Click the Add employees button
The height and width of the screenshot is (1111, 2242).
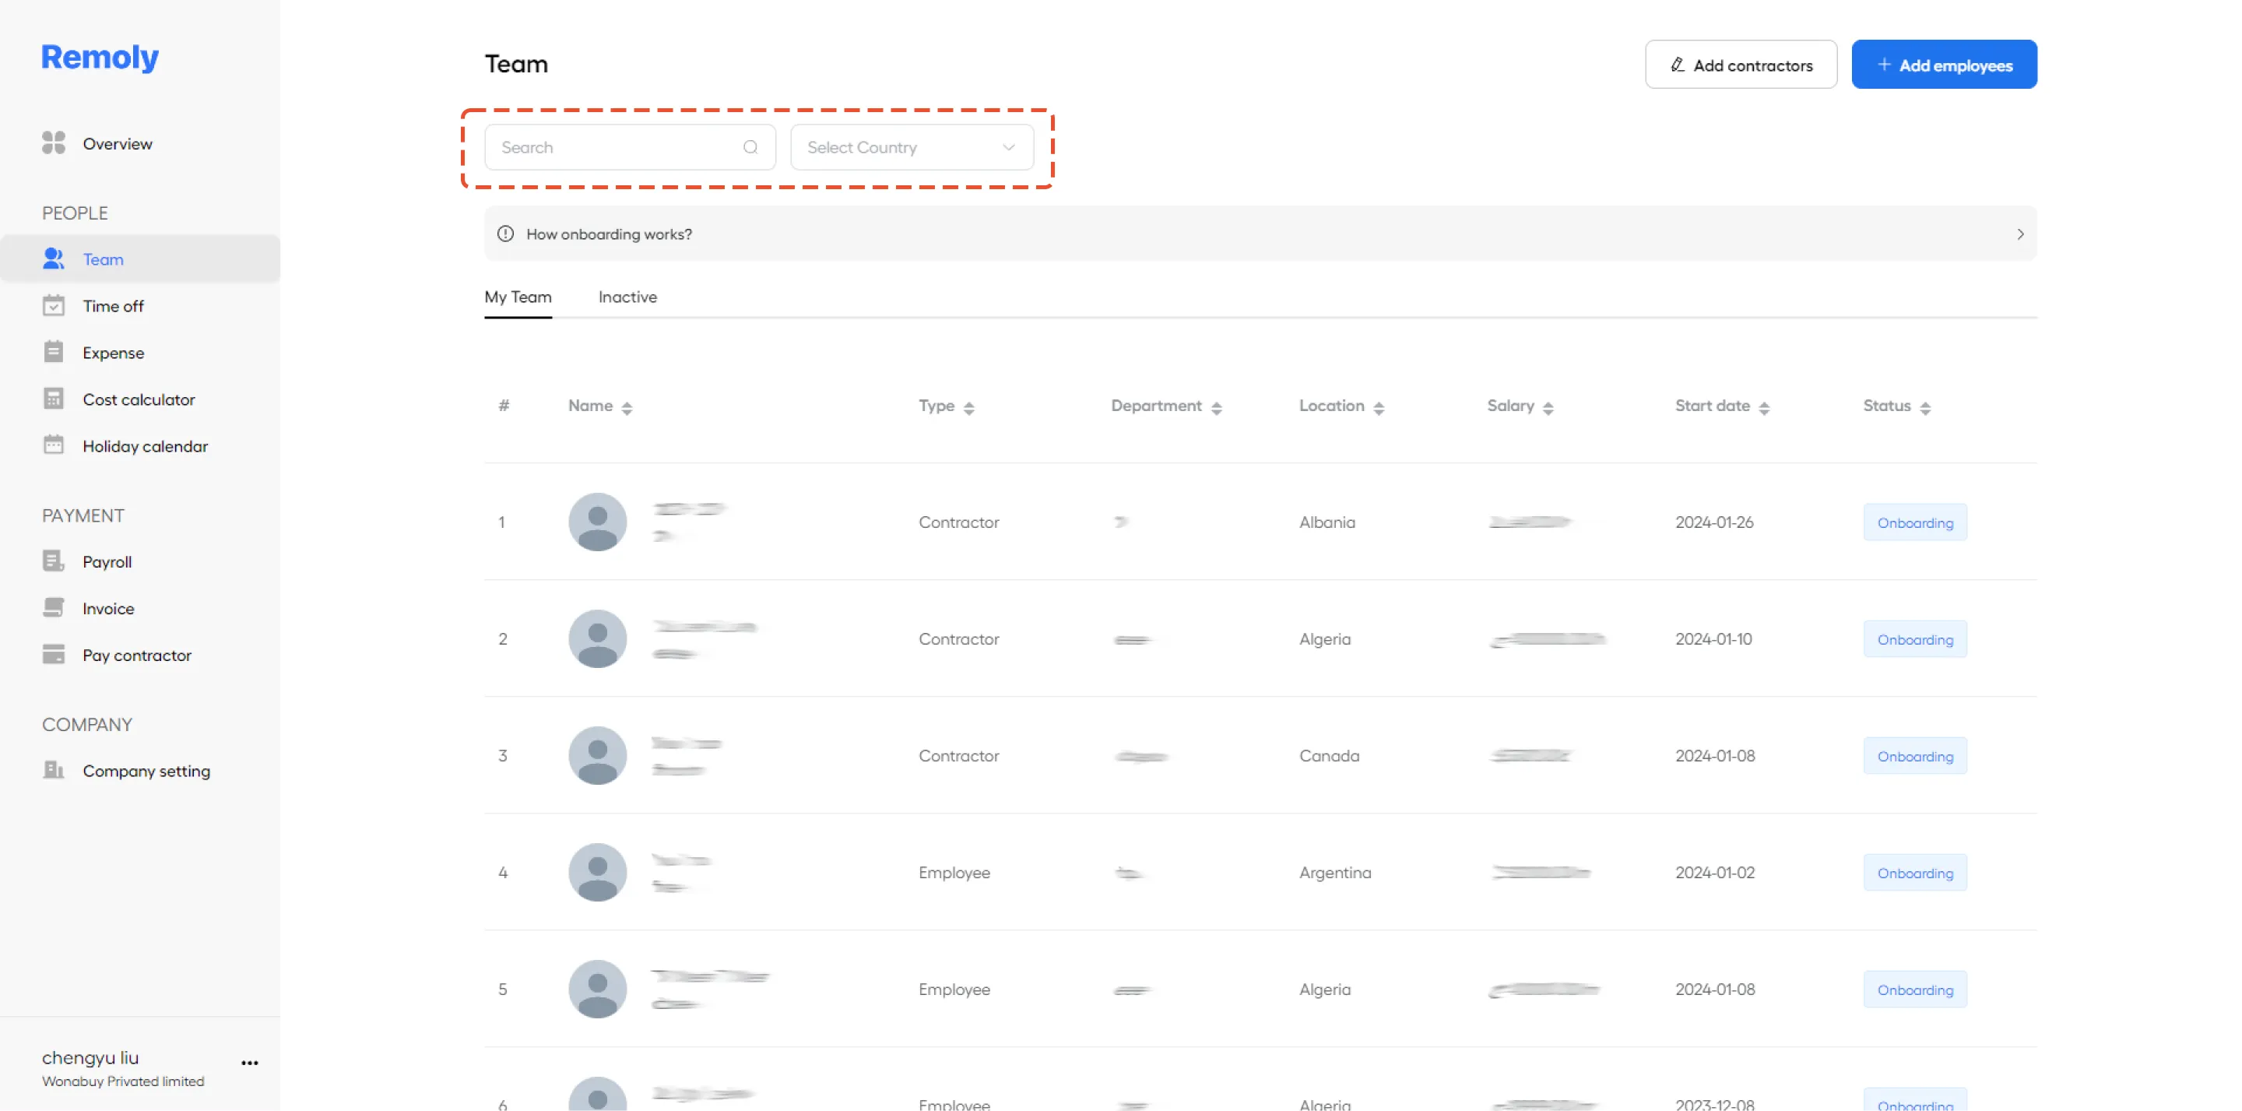pos(1944,65)
